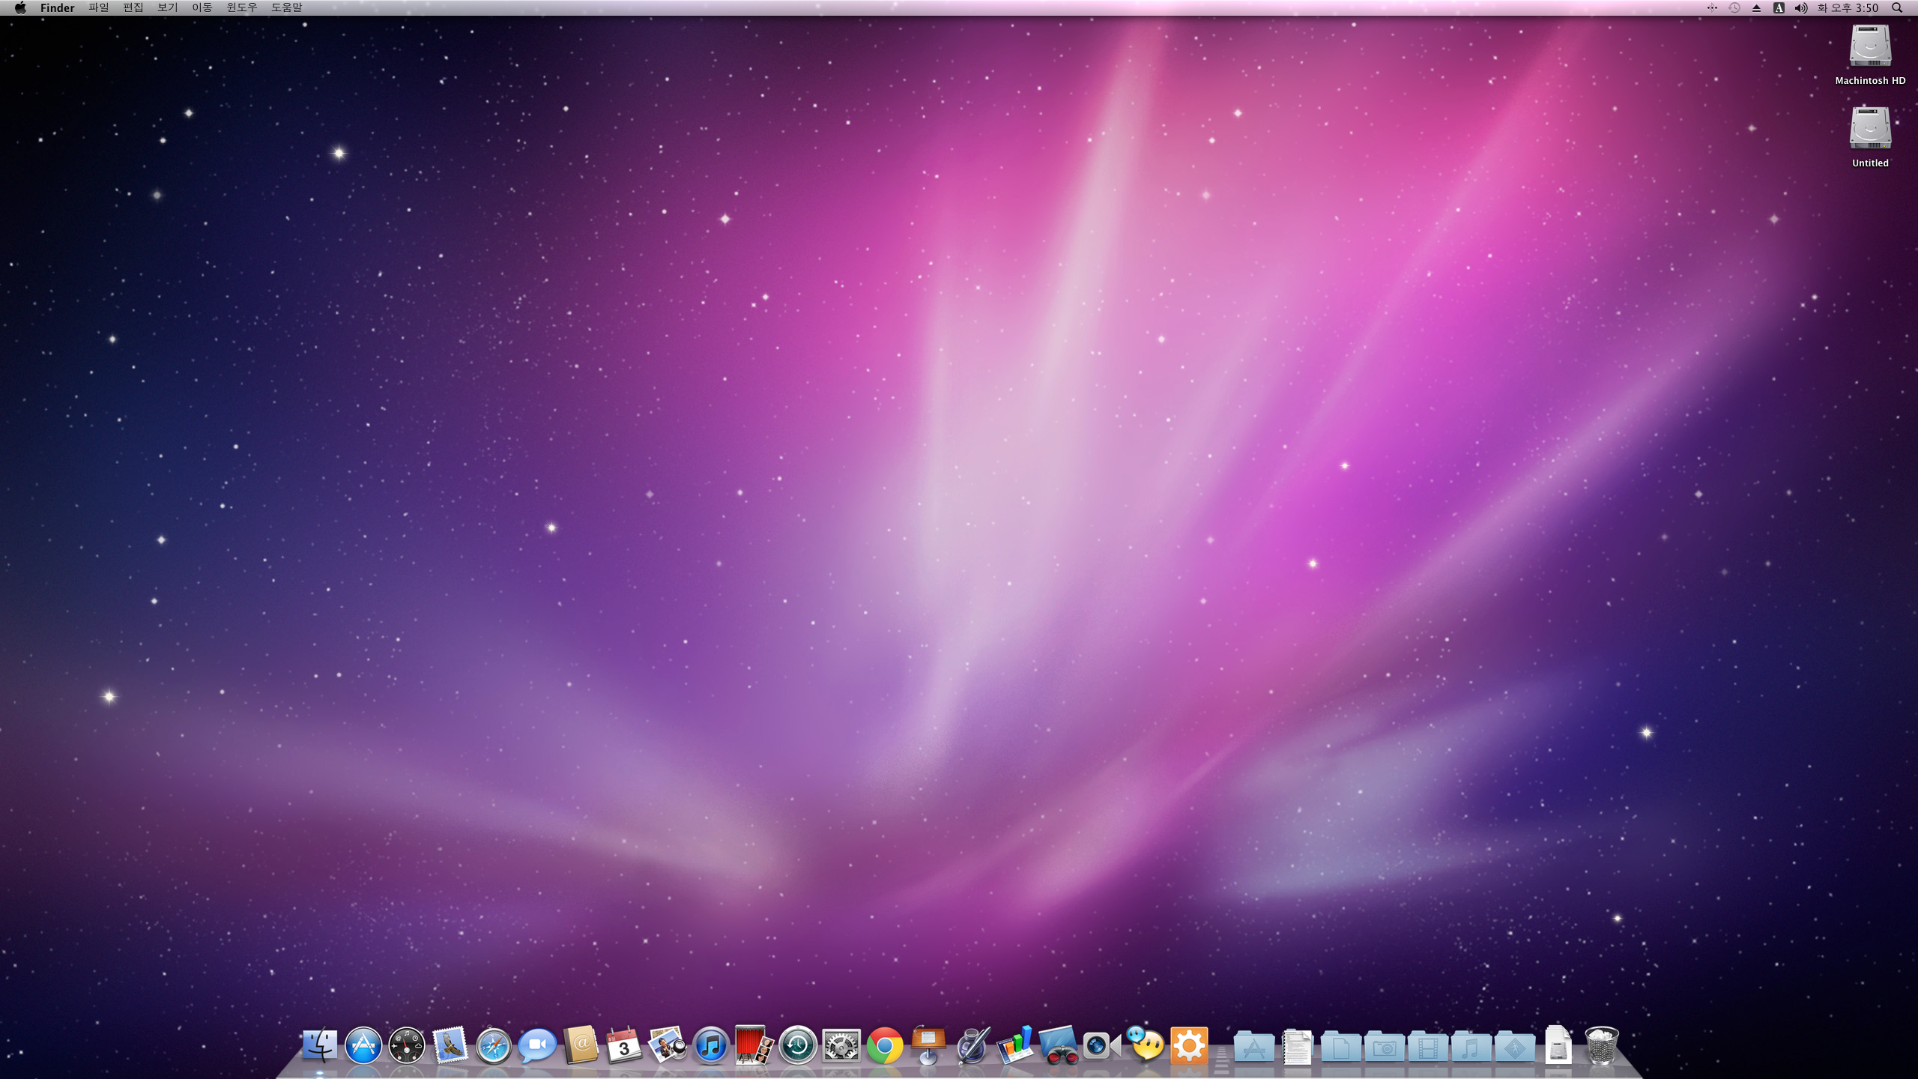Launch Photo Booth from the Dock
The width and height of the screenshot is (1918, 1079).
coord(754,1045)
